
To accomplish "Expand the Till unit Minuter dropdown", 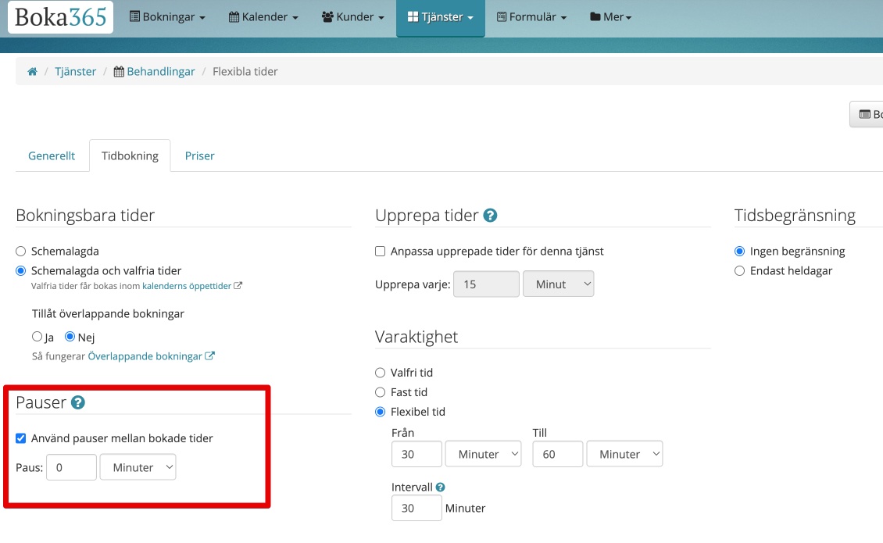I will [624, 454].
